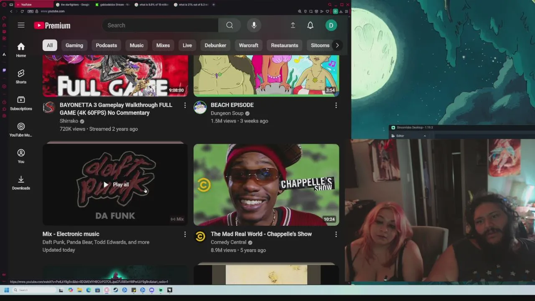Start voice search with microphone icon
Image resolution: width=535 pixels, height=301 pixels.
pos(254,25)
